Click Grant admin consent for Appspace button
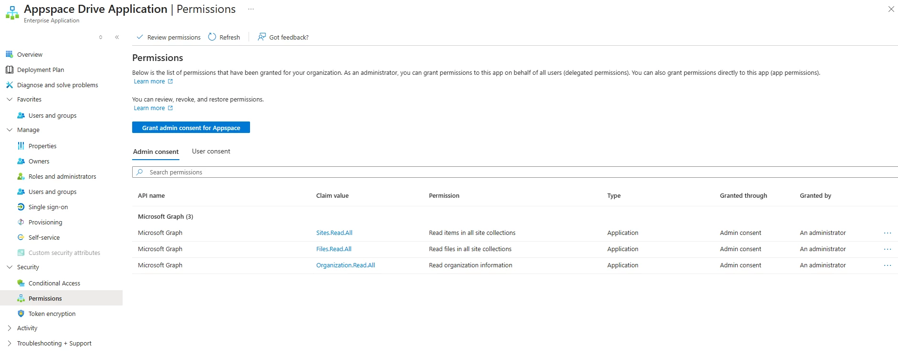This screenshot has height=355, width=898. click(191, 128)
